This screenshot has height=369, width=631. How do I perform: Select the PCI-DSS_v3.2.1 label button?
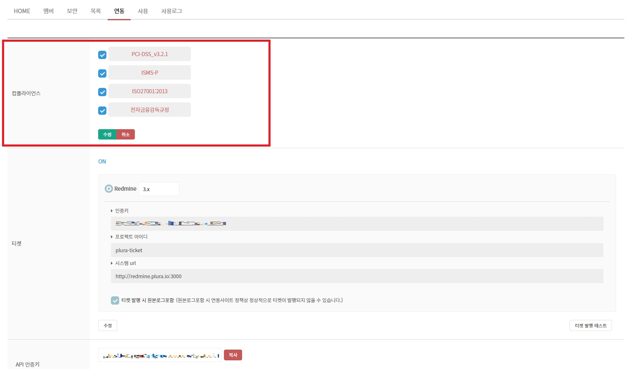[x=150, y=54]
